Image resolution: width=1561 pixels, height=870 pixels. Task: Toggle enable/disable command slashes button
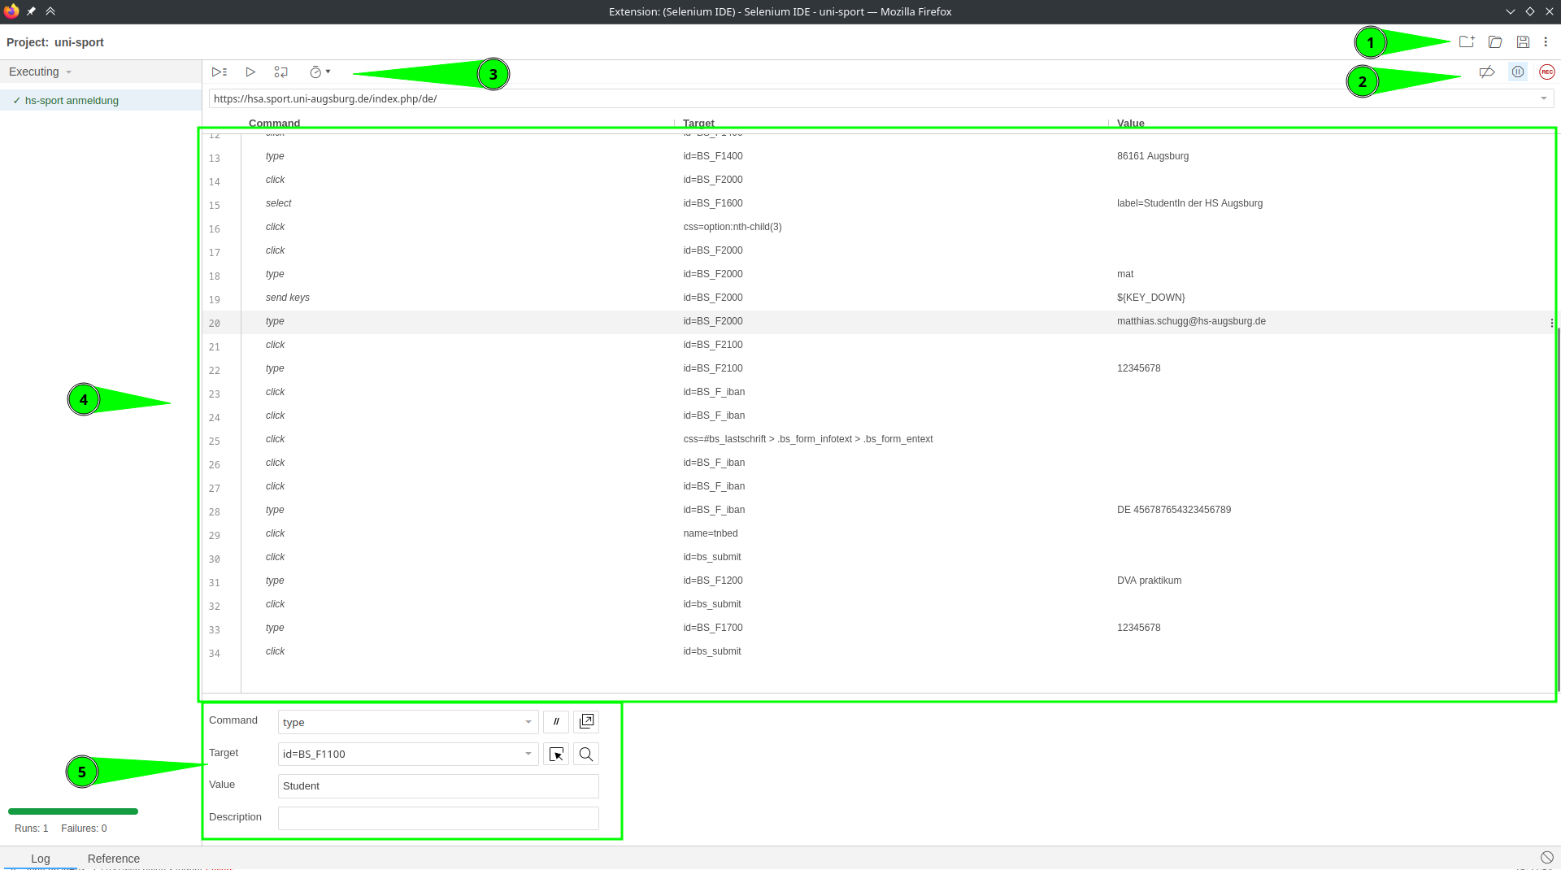point(556,722)
